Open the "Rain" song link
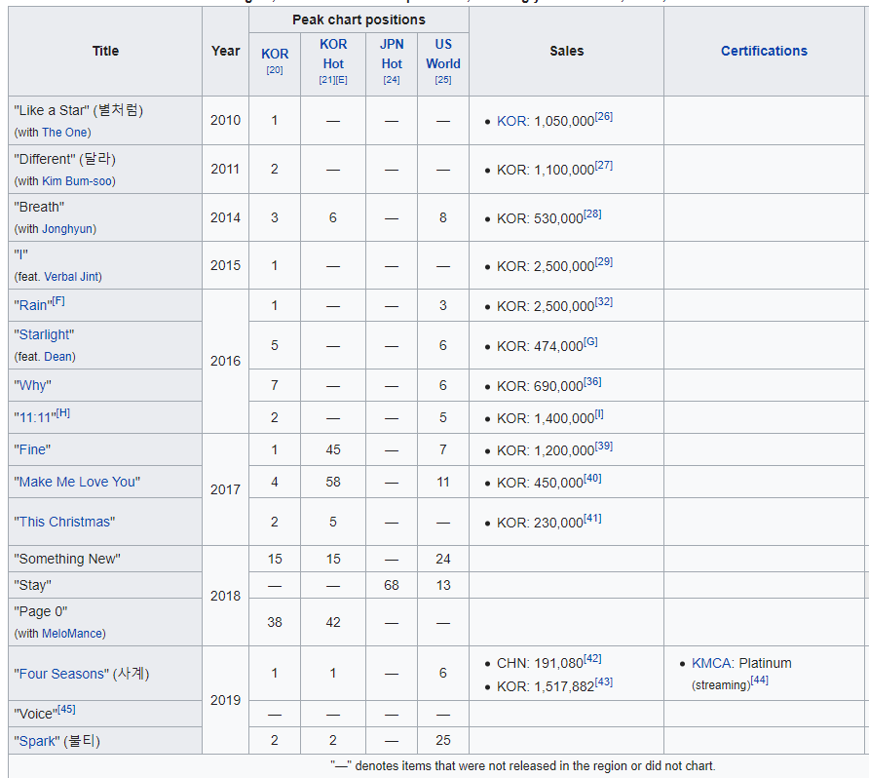This screenshot has width=869, height=778. click(32, 305)
